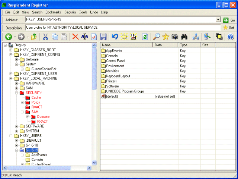Click the yellow star Bookmarks toolbar icon

pyautogui.click(x=165, y=37)
